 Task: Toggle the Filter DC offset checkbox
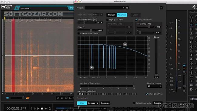pyautogui.click(x=146, y=94)
